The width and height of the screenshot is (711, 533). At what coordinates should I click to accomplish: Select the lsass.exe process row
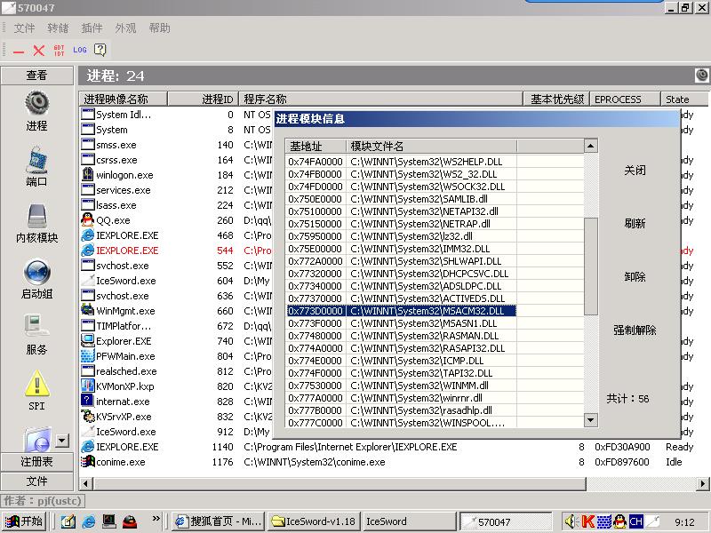(176, 205)
